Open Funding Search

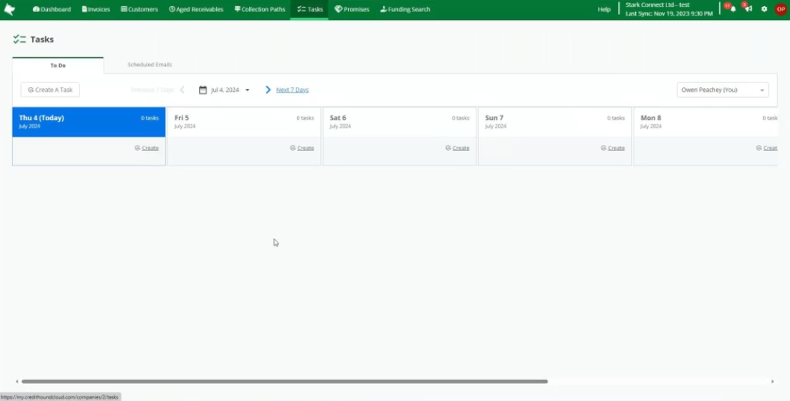click(x=405, y=9)
